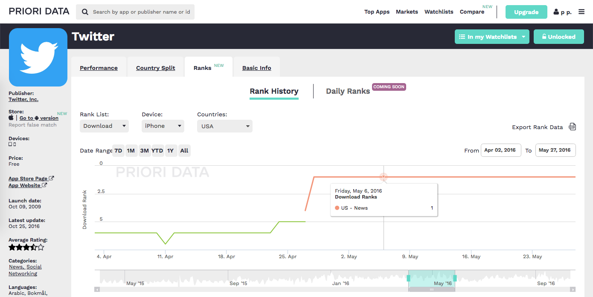This screenshot has width=593, height=297.
Task: Set date range to 7D
Action: (118, 150)
